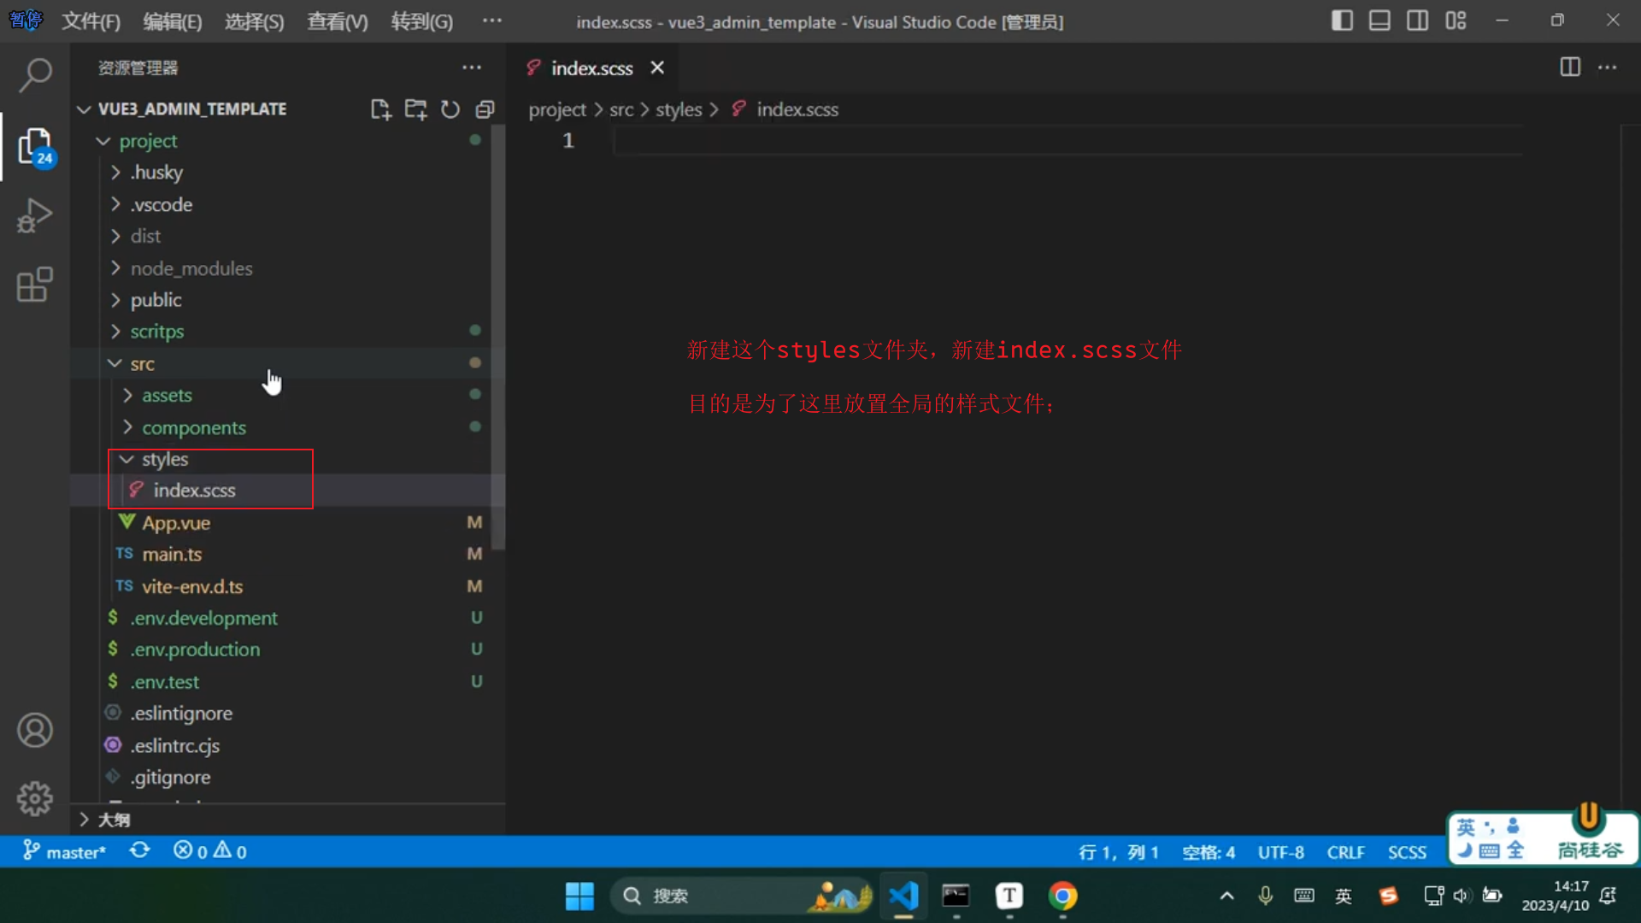Change end of line sequence CRLF
Image resolution: width=1641 pixels, height=923 pixels.
point(1345,852)
